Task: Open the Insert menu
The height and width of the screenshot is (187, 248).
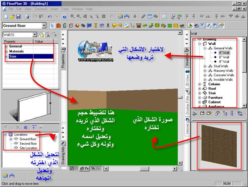Action: [x=54, y=9]
